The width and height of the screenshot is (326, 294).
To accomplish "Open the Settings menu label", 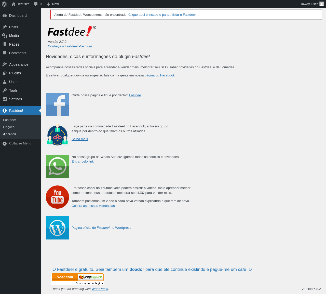I will pyautogui.click(x=16, y=99).
